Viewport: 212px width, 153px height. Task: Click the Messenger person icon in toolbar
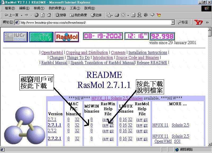[139, 15]
